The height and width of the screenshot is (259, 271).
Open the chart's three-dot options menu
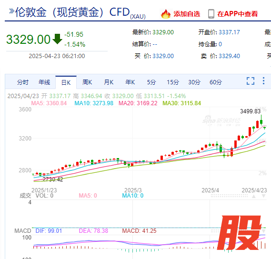(x=263, y=81)
